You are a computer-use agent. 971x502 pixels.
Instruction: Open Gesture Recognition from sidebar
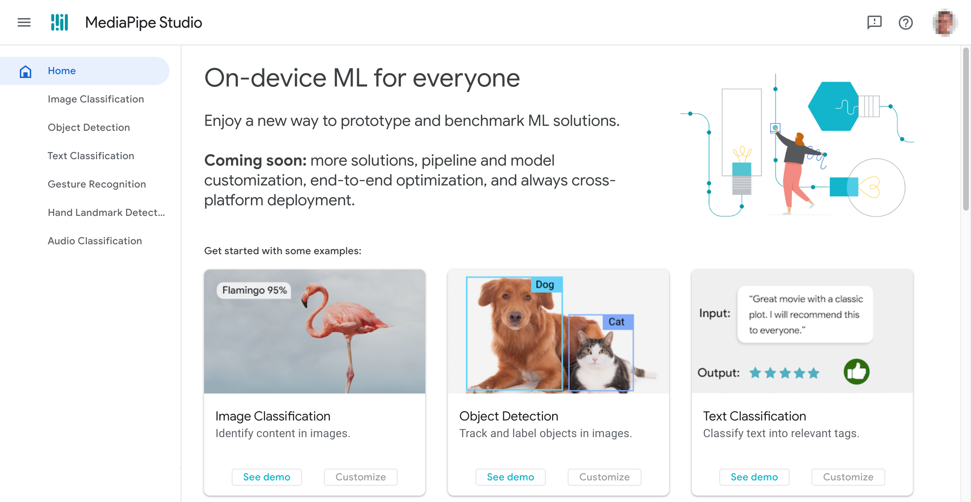pos(96,184)
